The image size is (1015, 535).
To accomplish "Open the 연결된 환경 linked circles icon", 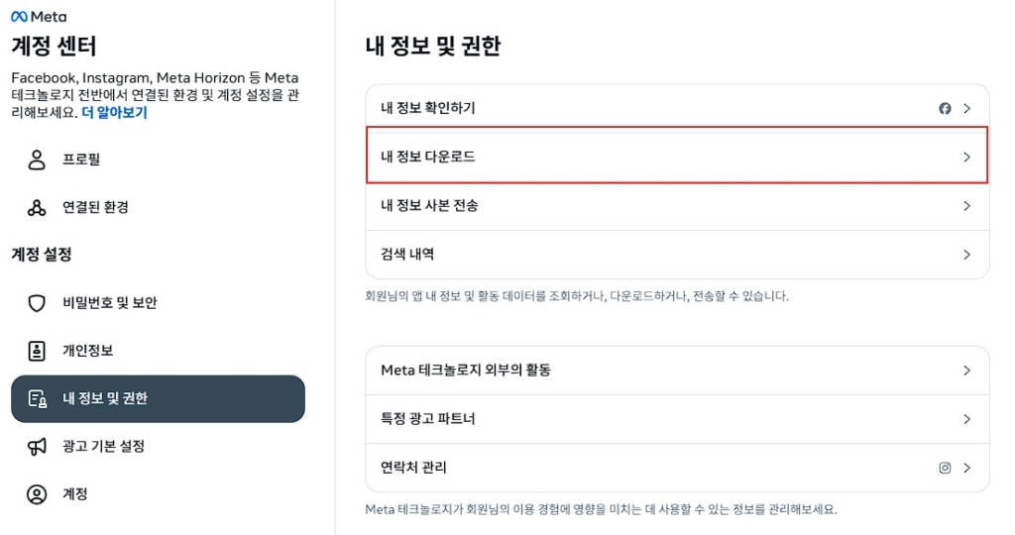I will [x=37, y=207].
